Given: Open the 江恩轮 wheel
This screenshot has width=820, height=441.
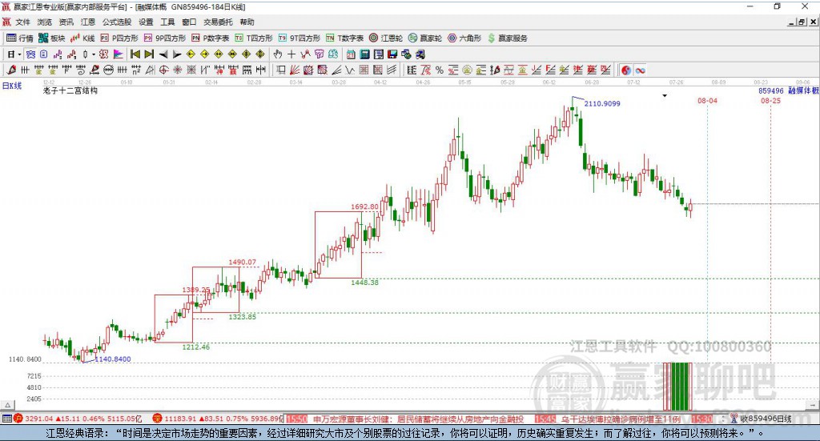Looking at the screenshot, I should tap(386, 38).
